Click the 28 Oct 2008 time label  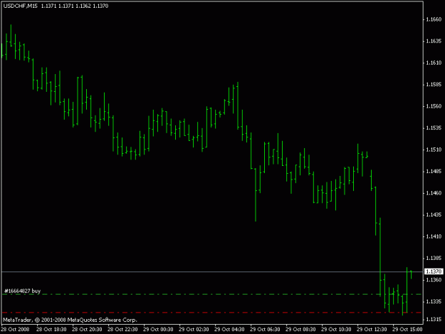16,330
